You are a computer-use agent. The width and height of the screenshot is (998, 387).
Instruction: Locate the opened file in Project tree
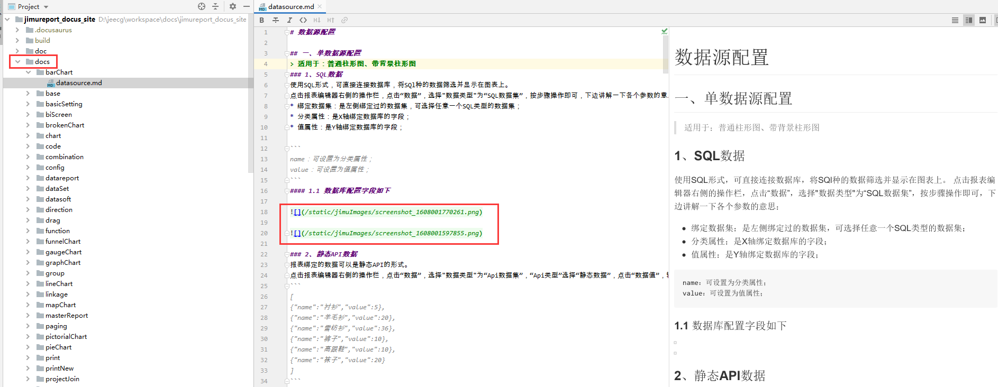pyautogui.click(x=202, y=6)
